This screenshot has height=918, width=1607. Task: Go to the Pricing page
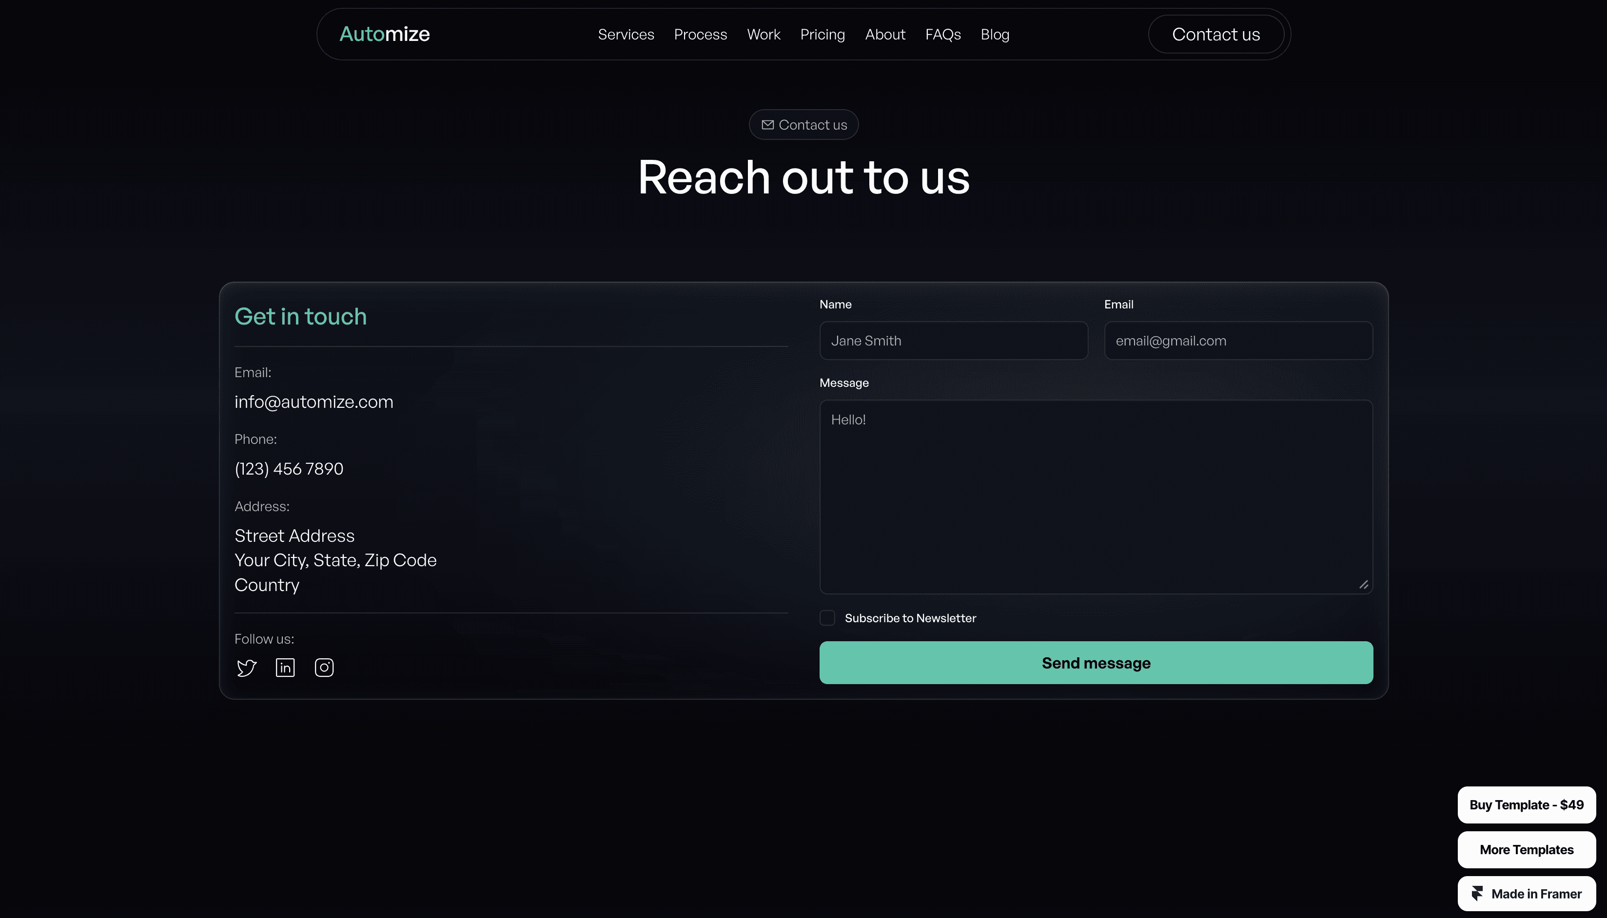point(823,35)
